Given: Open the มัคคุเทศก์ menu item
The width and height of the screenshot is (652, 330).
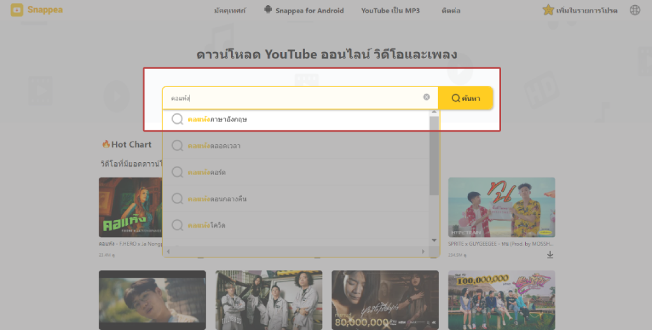Looking at the screenshot, I should click(x=229, y=10).
